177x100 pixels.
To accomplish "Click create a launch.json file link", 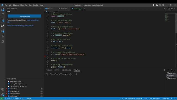I will coord(23,21).
